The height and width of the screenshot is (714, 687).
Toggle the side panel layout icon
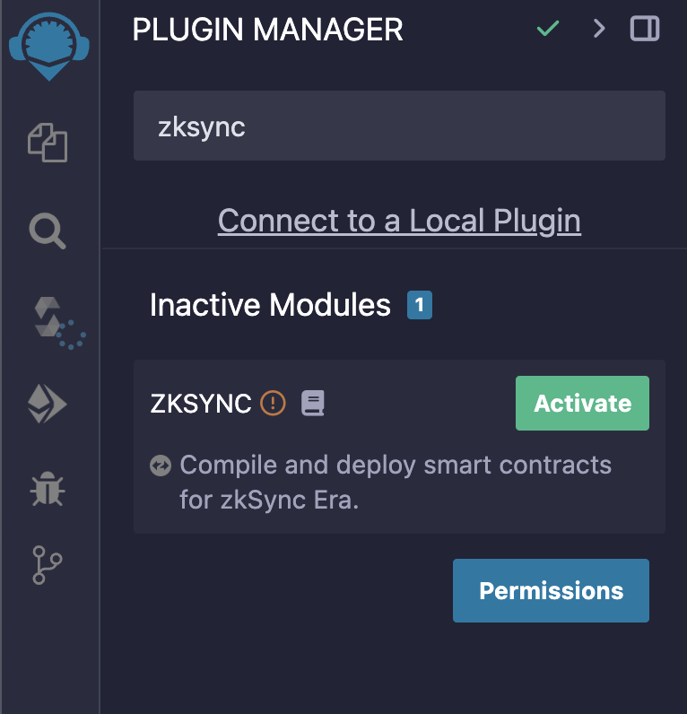tap(645, 29)
